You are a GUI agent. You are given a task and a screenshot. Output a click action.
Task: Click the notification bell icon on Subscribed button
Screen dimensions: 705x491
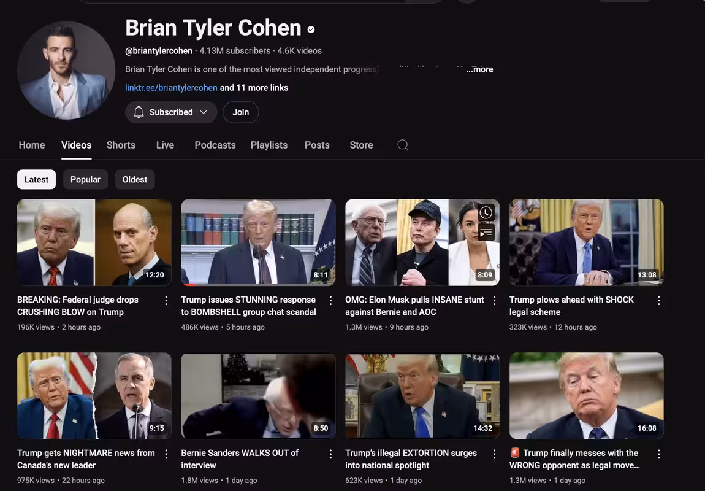coord(139,112)
